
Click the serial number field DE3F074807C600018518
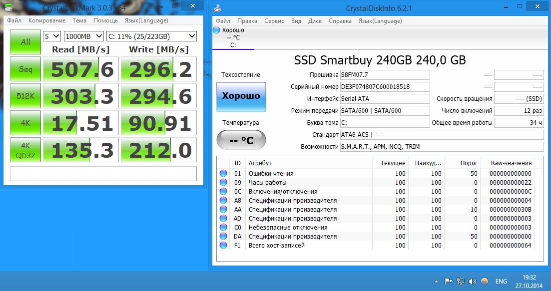pos(385,87)
